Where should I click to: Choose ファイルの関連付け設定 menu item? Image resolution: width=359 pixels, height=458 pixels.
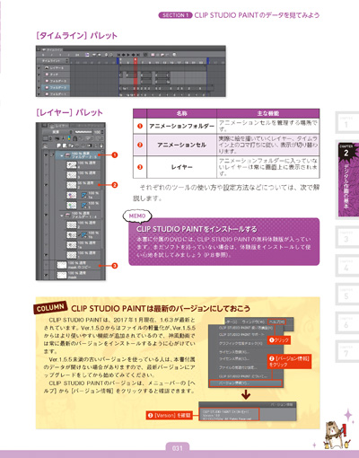tap(238, 367)
